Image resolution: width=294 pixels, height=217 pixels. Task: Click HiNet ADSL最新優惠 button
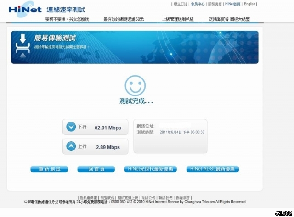[212, 169]
